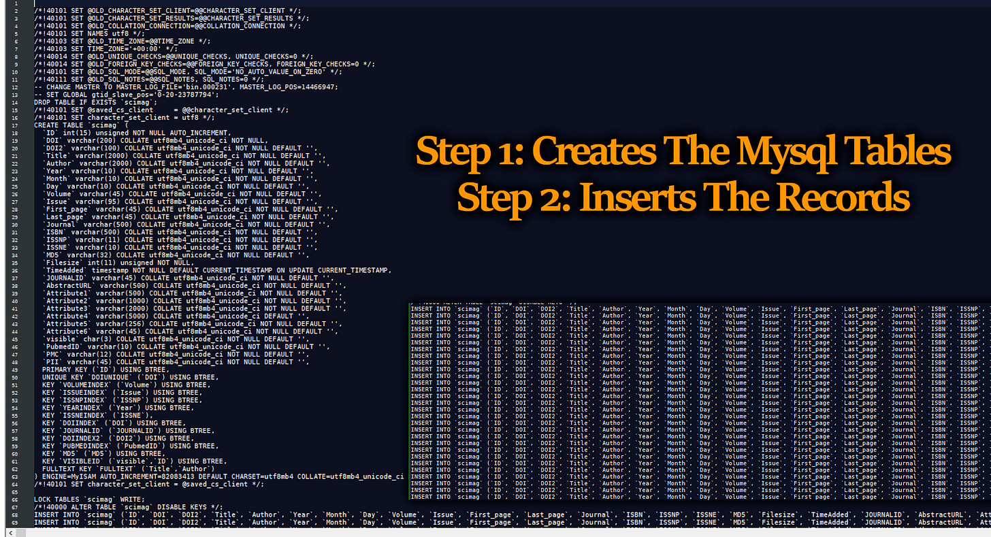Click the 'LOCK TABLES `scimag` WRITE' line
The height and width of the screenshot is (537, 991).
[90, 500]
